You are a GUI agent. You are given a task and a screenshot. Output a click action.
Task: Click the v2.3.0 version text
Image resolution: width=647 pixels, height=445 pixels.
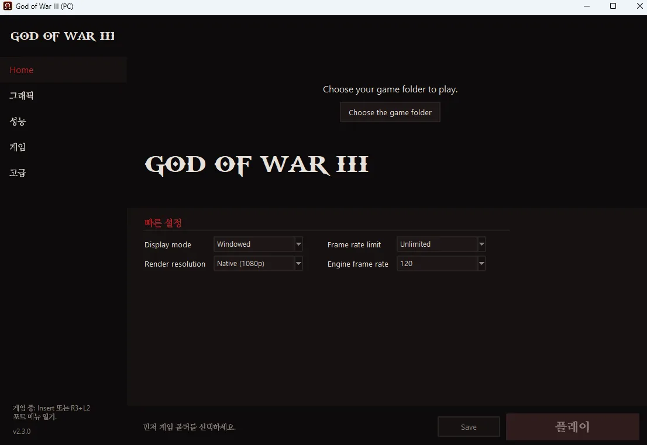pos(22,432)
